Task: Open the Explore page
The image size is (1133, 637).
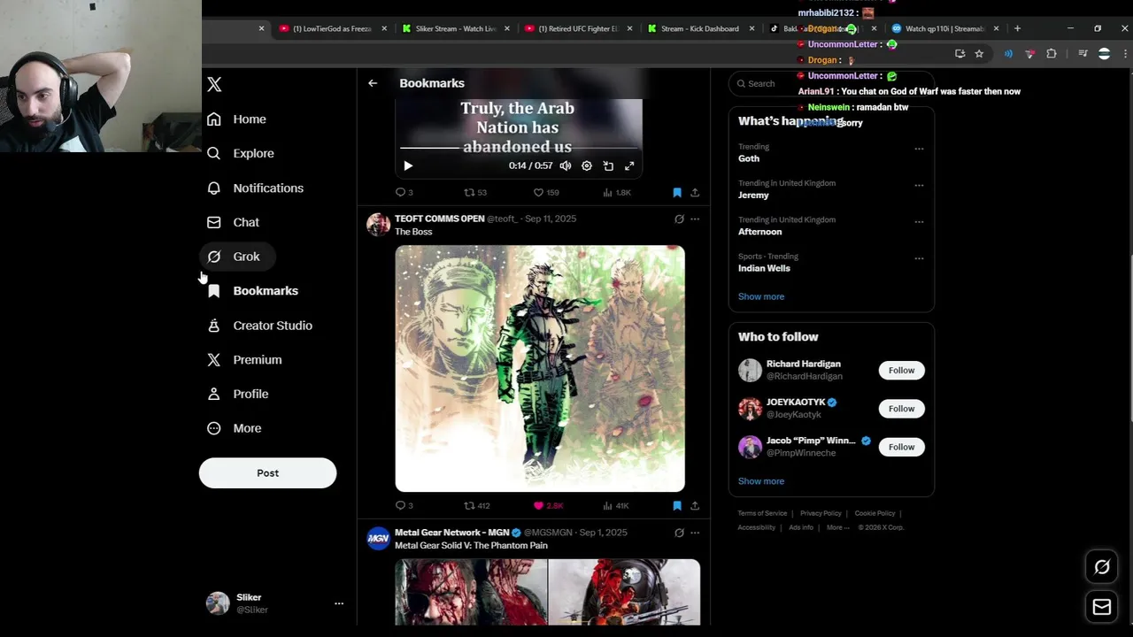Action: pos(240,153)
